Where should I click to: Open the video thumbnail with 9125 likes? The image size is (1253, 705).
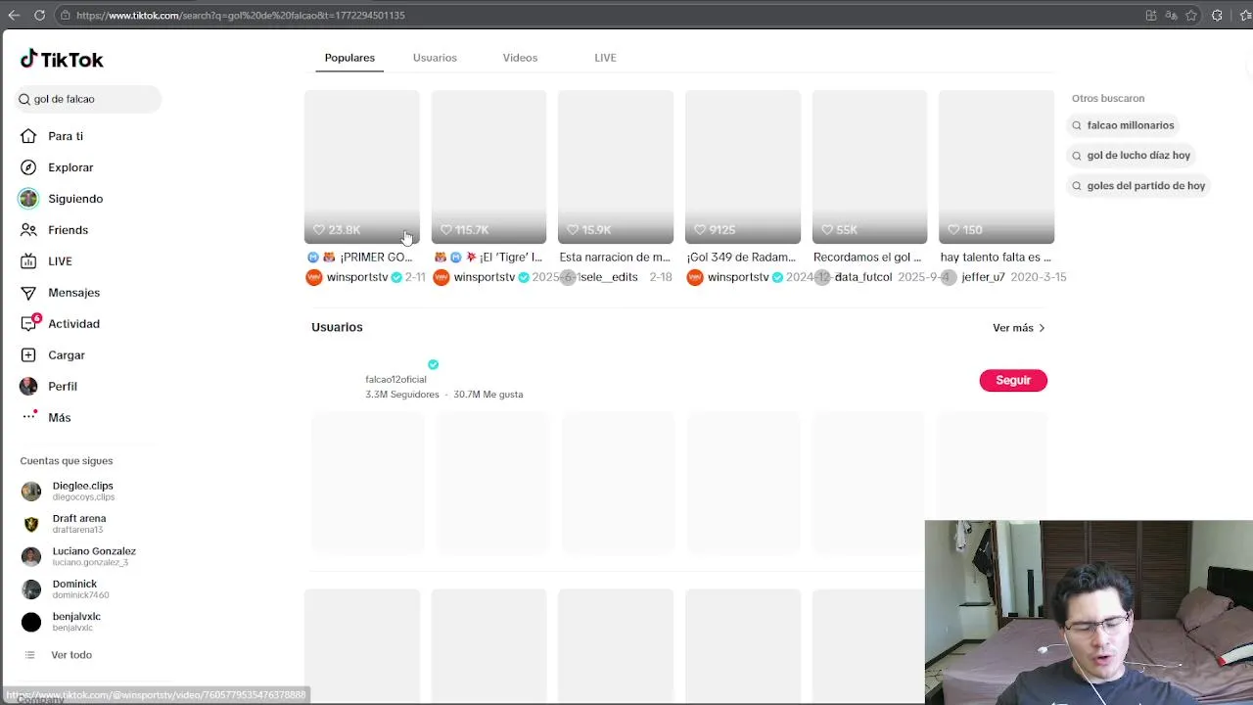point(742,166)
